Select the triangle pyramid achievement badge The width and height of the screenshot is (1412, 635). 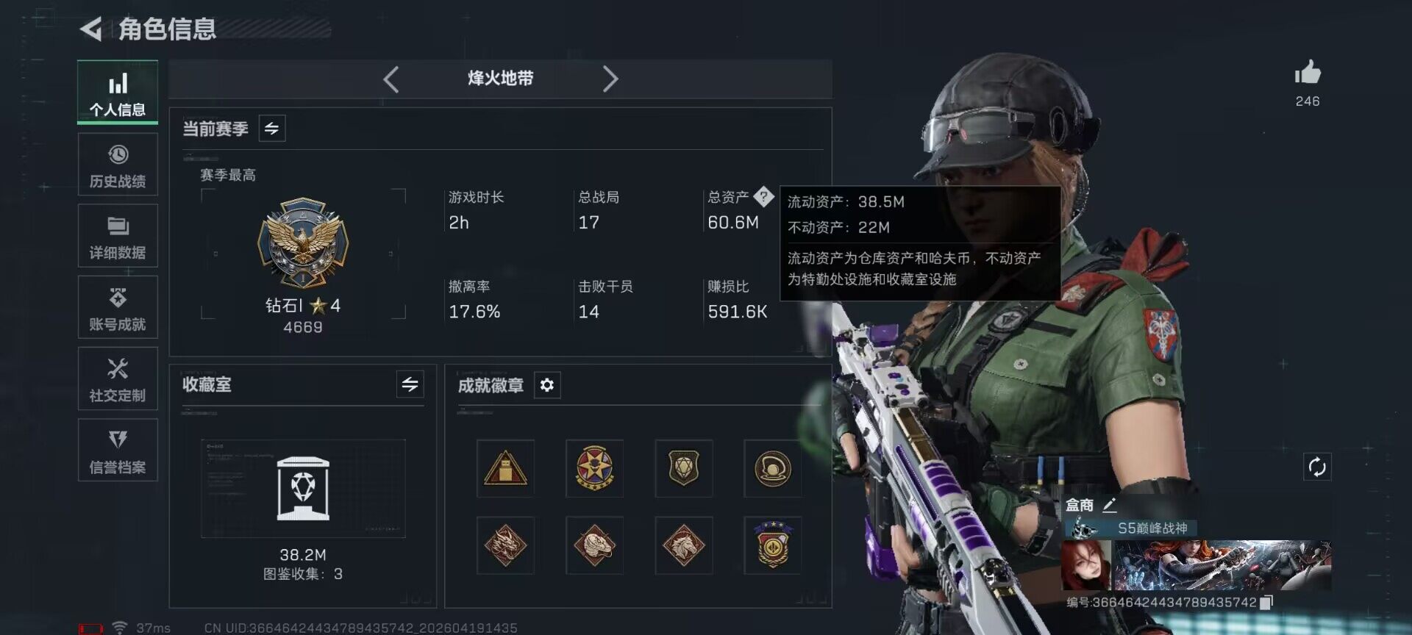pyautogui.click(x=505, y=468)
